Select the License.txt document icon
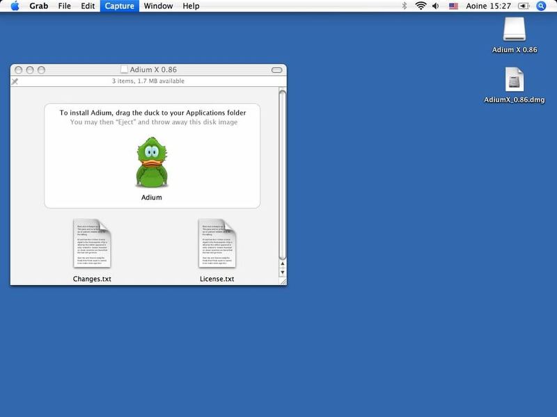The height and width of the screenshot is (417, 557). click(217, 243)
